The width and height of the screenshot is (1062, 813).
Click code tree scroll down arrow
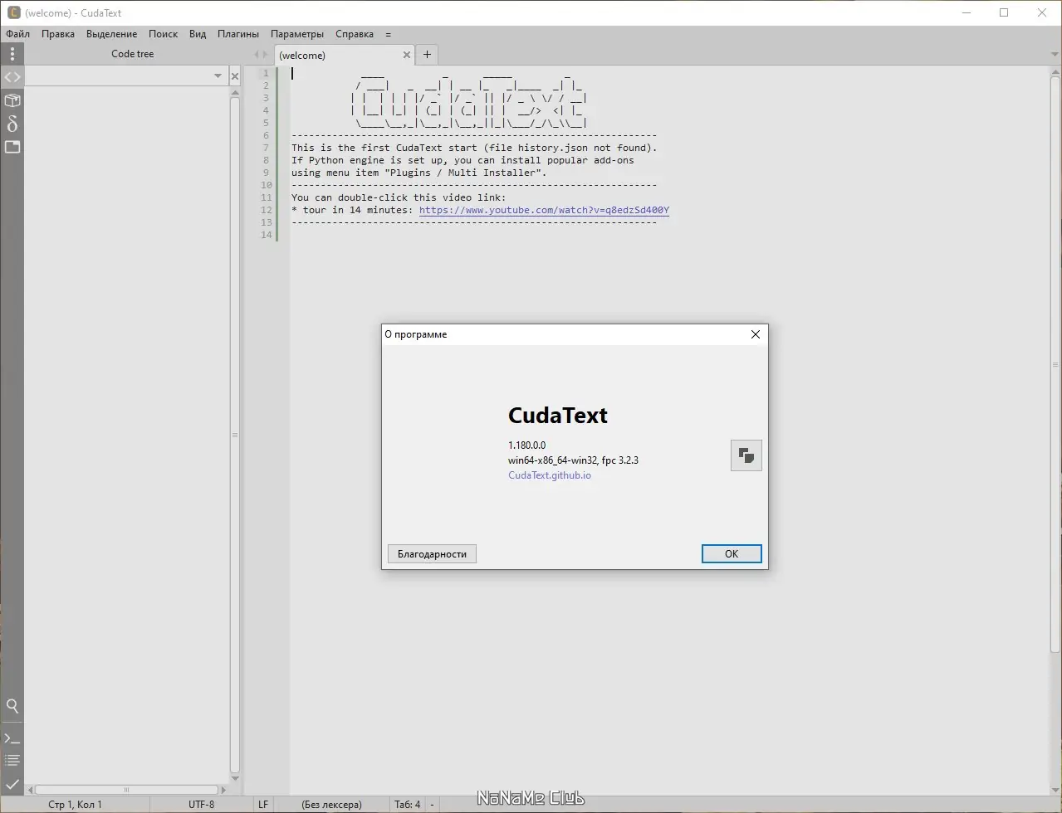coord(235,779)
